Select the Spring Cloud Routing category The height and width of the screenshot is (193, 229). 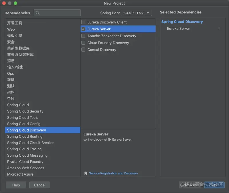[x=25, y=137]
